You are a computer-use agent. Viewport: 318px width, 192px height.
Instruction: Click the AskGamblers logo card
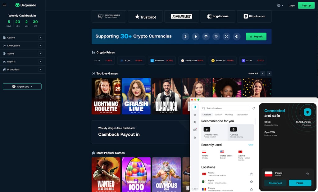(x=181, y=16)
